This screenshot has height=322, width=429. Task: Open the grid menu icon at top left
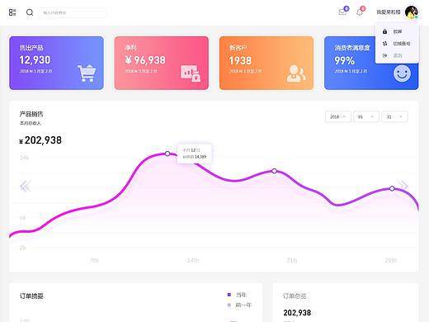pyautogui.click(x=12, y=12)
